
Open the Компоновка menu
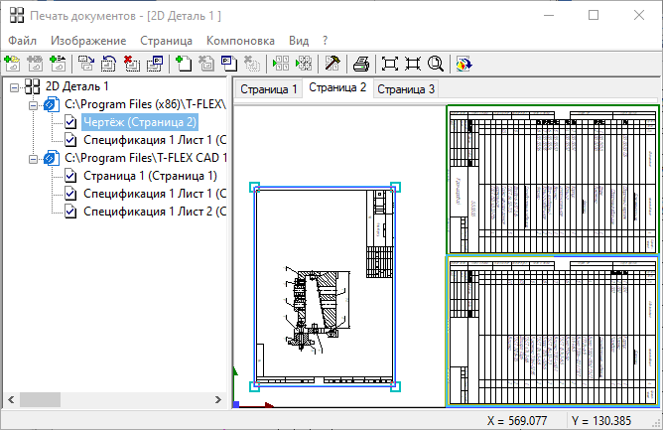click(x=240, y=40)
